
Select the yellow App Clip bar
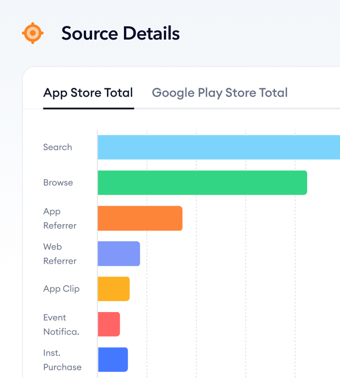tap(114, 289)
